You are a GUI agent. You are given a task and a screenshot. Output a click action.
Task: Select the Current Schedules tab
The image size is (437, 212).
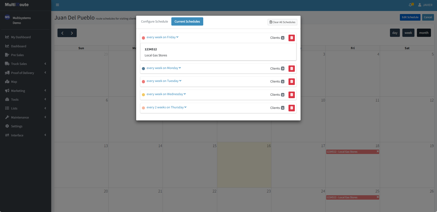point(187,21)
